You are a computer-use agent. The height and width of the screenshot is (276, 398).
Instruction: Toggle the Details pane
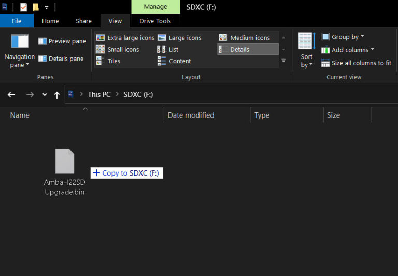(x=61, y=59)
